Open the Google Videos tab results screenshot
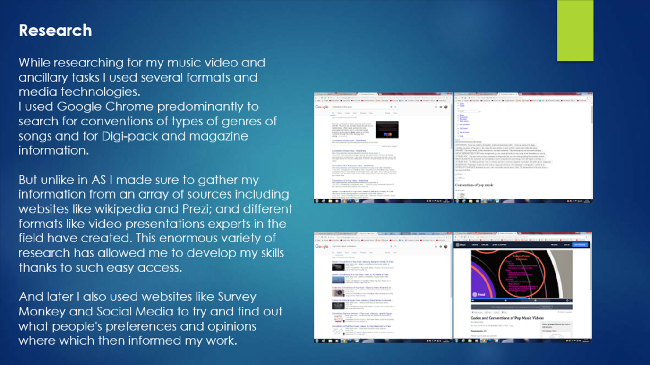 coord(383,287)
